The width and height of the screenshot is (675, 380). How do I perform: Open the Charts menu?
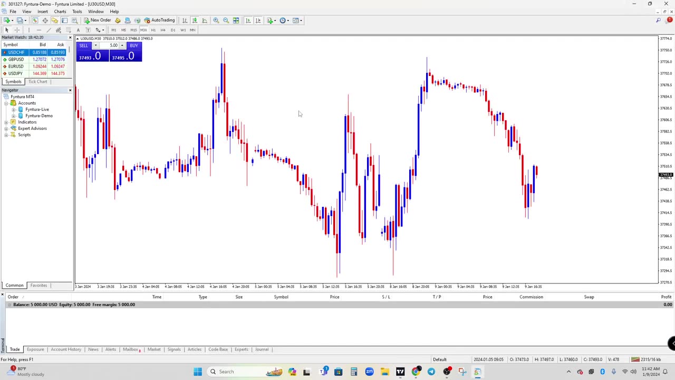(x=60, y=11)
